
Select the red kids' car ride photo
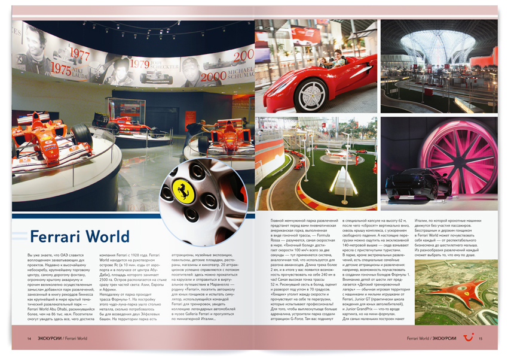coord(316,66)
